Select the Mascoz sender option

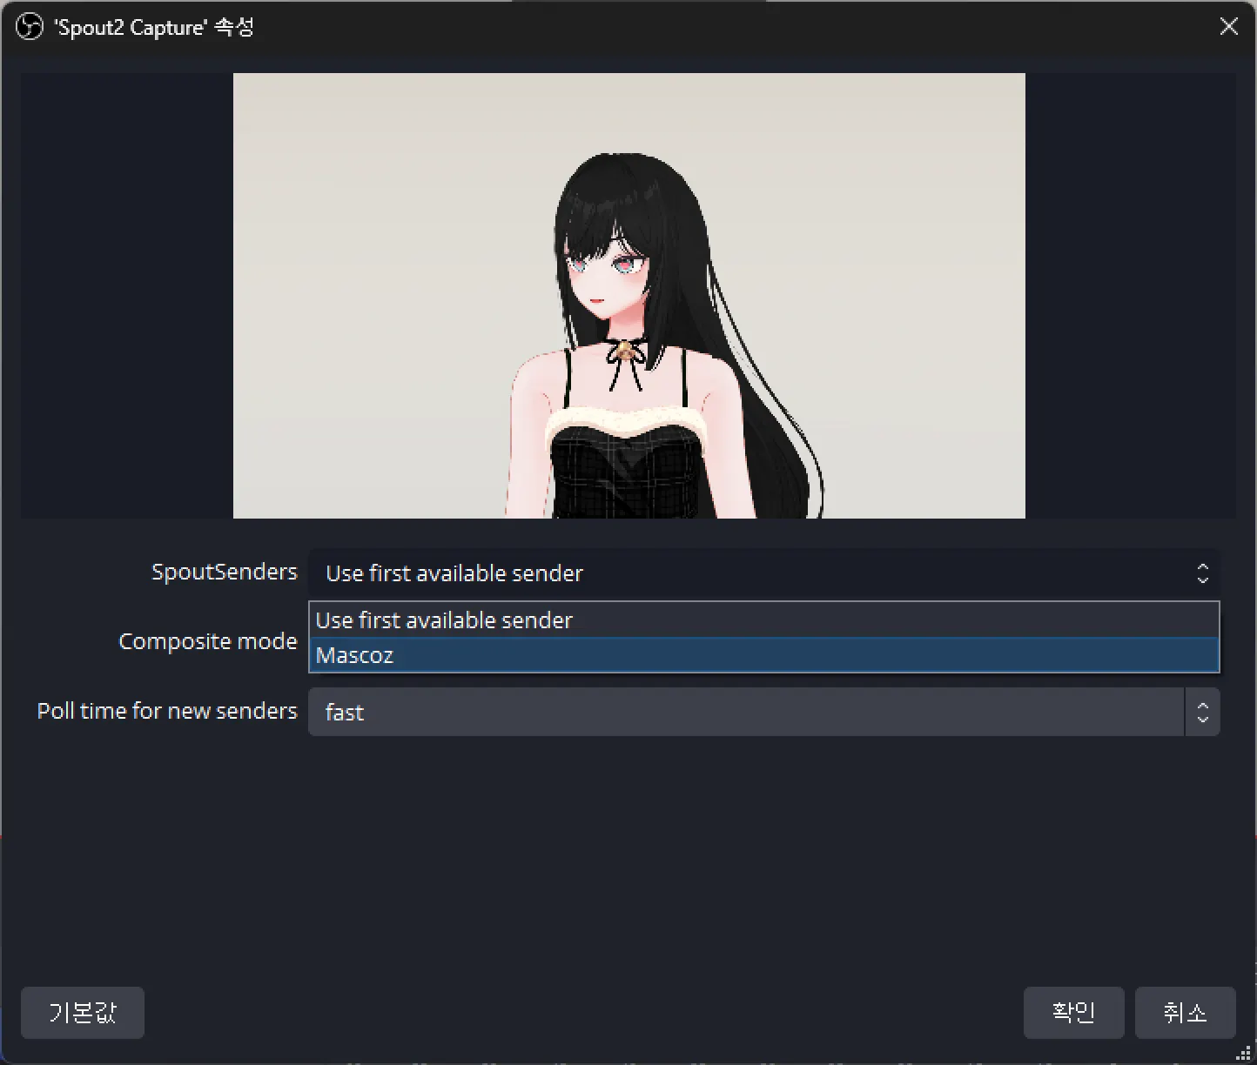point(763,655)
